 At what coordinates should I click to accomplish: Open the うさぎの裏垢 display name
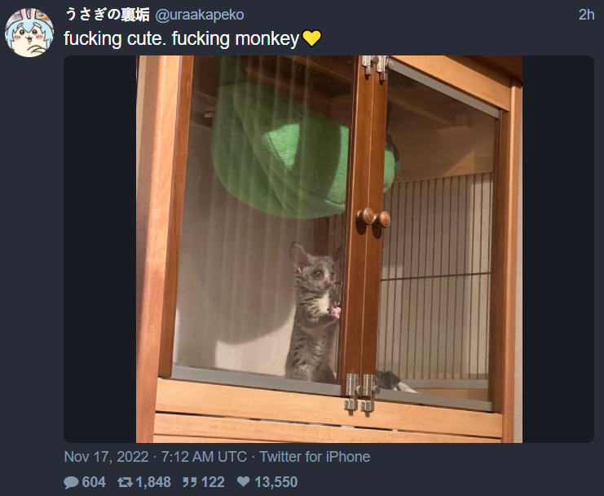(x=107, y=15)
